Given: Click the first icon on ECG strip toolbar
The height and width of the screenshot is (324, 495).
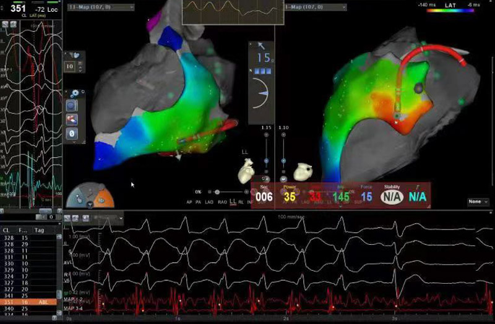Looking at the screenshot, I should (67, 218).
